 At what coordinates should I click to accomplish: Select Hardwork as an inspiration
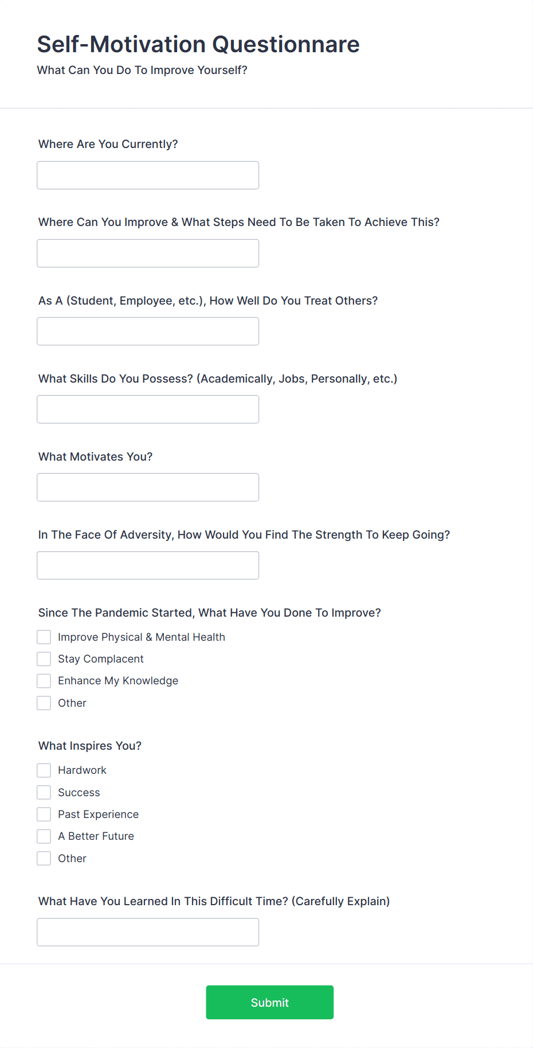click(x=44, y=770)
